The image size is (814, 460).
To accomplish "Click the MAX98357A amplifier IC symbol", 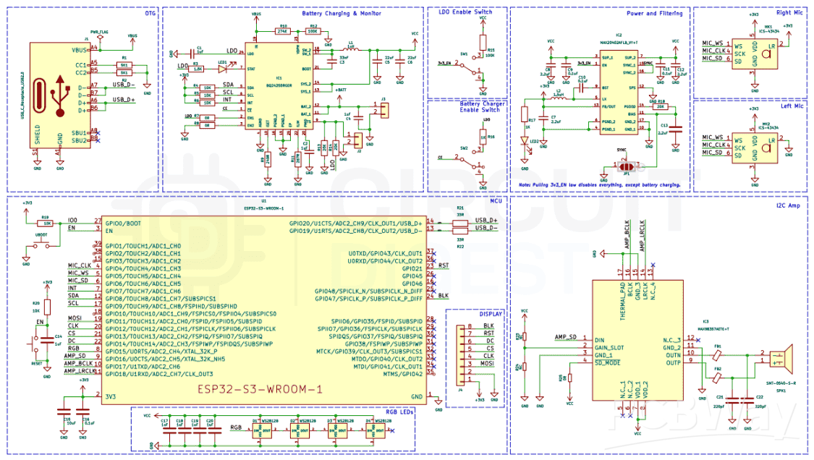I will click(637, 340).
